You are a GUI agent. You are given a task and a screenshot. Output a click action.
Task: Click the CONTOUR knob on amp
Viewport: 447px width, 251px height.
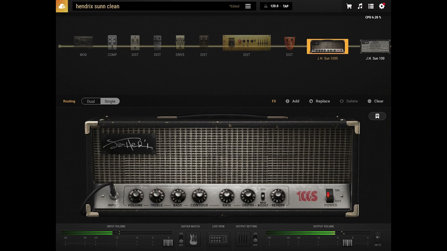coord(199,195)
